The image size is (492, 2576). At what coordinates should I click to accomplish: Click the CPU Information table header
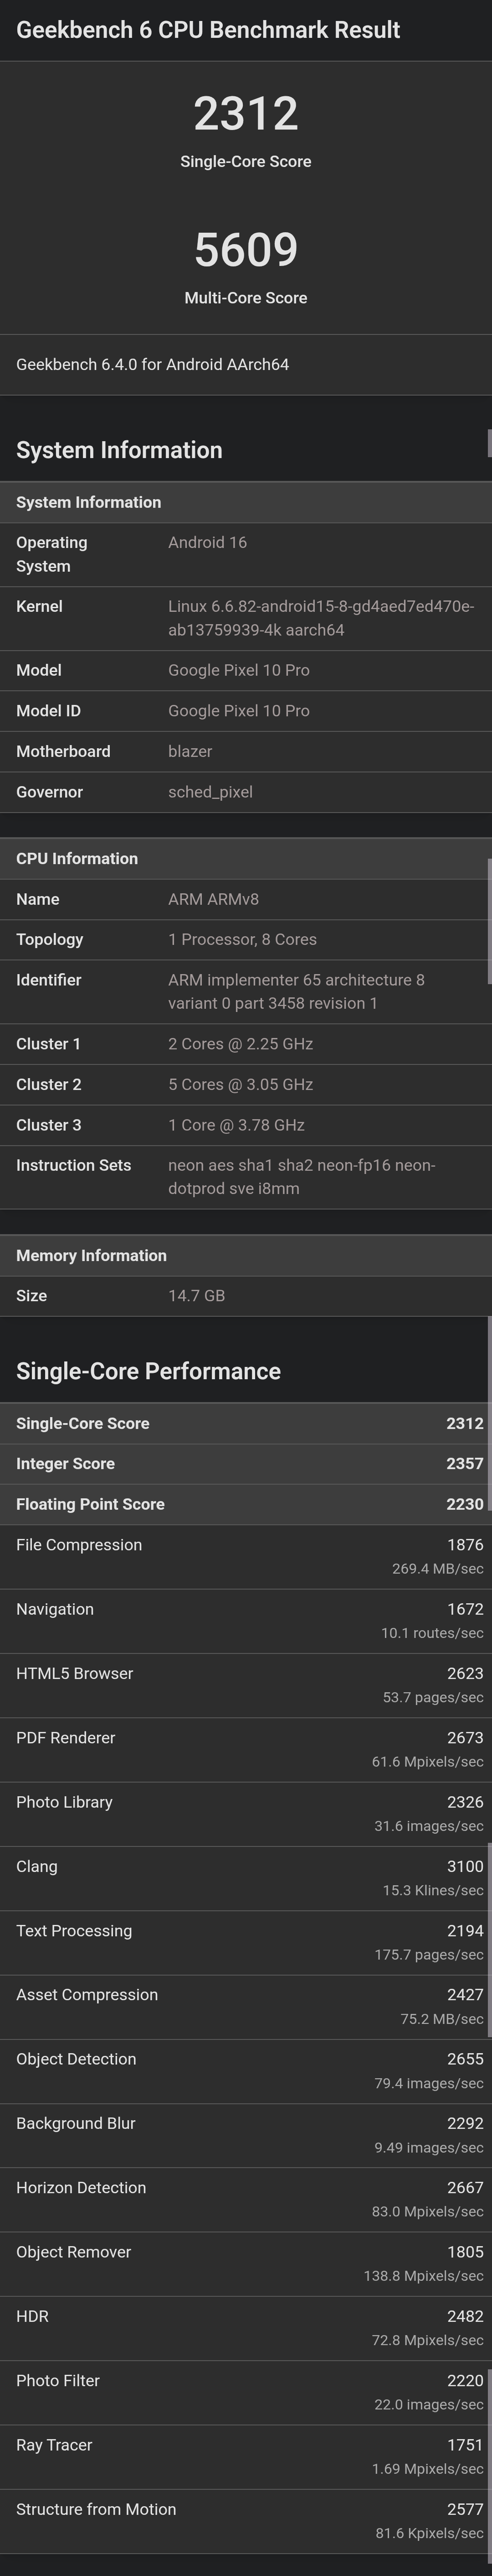(x=77, y=858)
